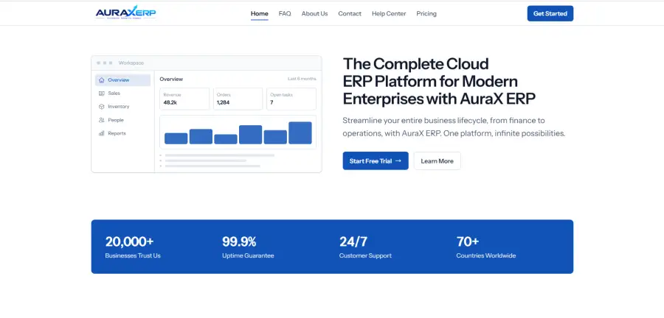
Task: Click the People icon in sidebar
Action: (x=102, y=120)
